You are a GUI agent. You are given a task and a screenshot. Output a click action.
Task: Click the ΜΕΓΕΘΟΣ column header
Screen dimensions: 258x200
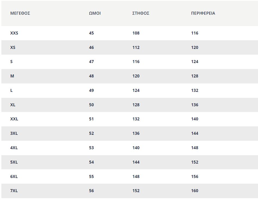click(x=20, y=13)
